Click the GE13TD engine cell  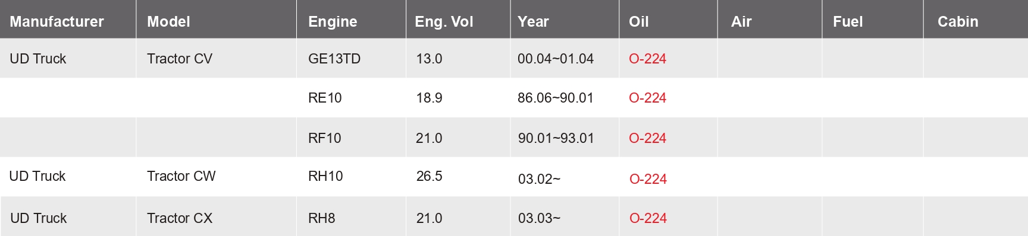click(334, 59)
